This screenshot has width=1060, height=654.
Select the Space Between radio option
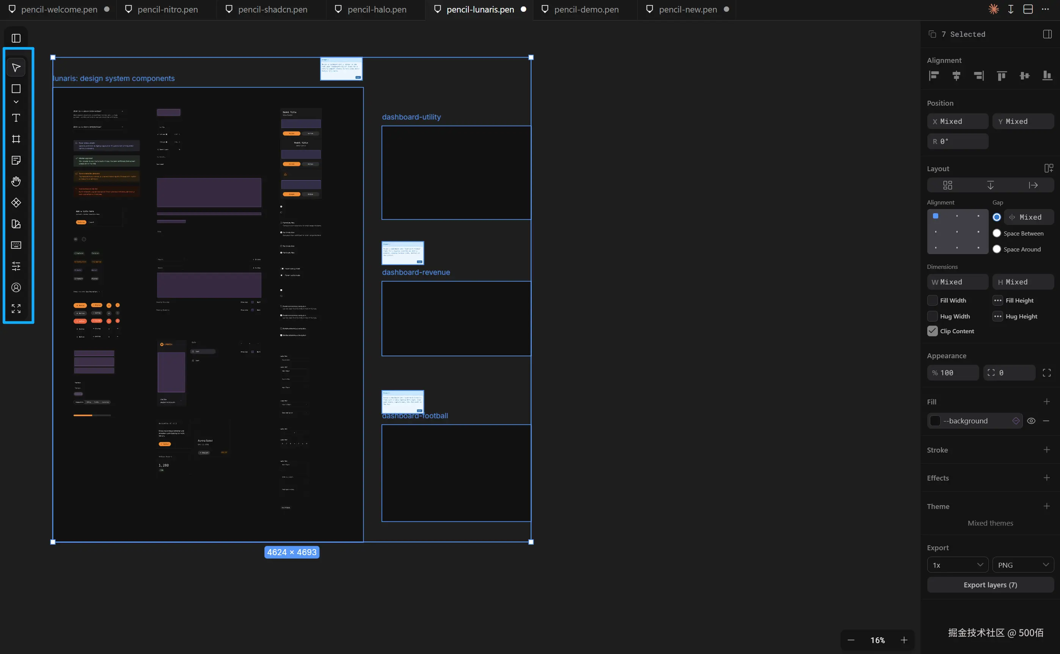(996, 233)
